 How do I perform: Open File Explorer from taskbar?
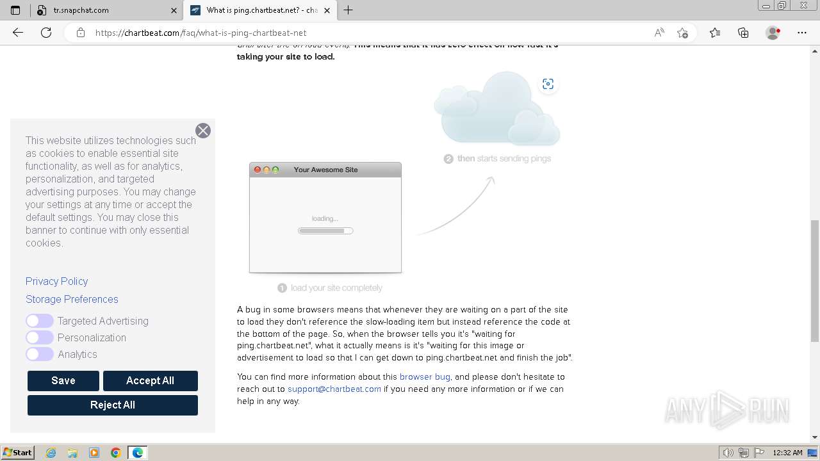click(72, 453)
